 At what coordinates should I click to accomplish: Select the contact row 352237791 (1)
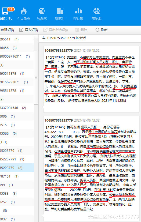[17, 159]
